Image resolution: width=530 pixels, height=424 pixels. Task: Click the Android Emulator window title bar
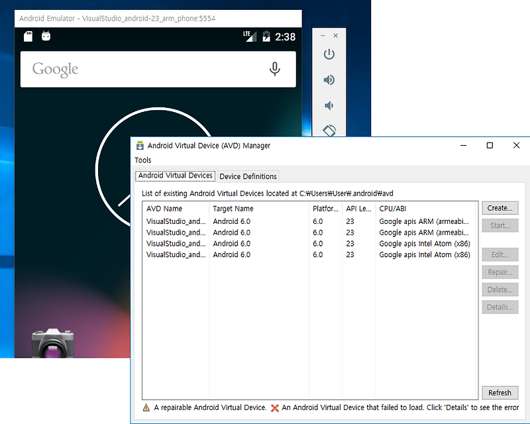click(158, 19)
